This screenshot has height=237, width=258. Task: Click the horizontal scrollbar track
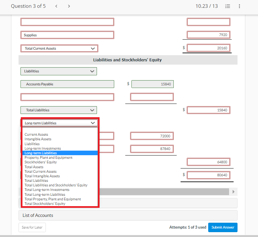pos(164,192)
